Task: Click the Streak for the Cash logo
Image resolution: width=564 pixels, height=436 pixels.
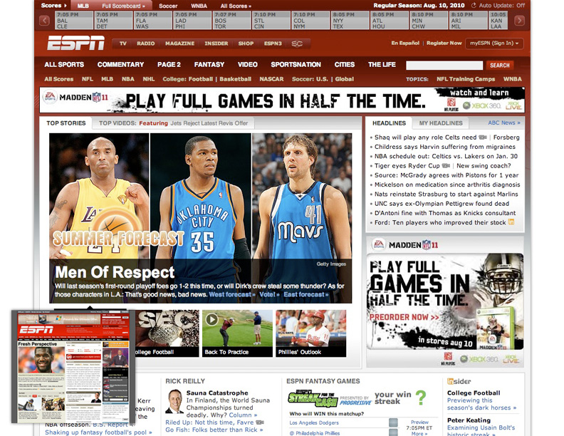Action: coord(313,398)
